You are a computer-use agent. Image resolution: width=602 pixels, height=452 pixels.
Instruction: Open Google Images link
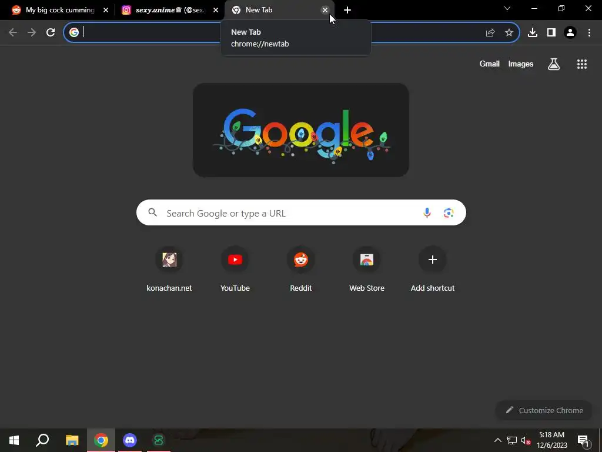click(521, 64)
